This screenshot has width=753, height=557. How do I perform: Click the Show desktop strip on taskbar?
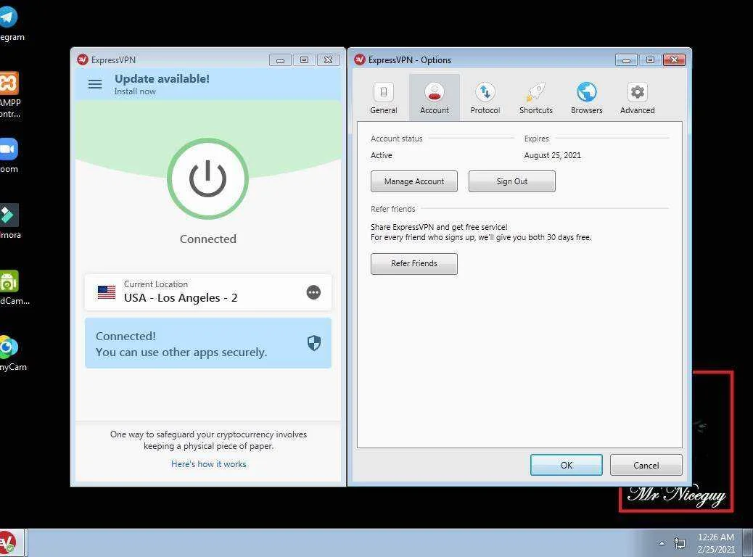click(748, 543)
